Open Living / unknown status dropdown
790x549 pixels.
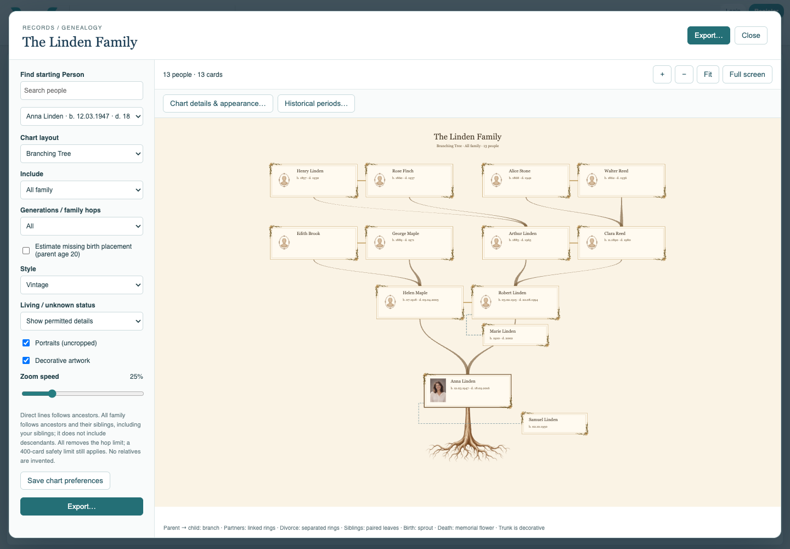[x=82, y=321]
